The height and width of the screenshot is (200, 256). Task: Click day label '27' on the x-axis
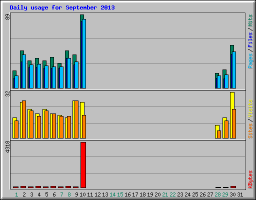tap(210, 194)
